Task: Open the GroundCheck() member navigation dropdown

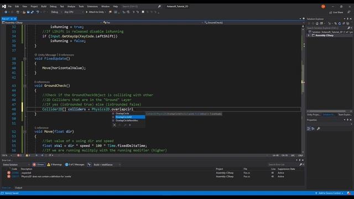Action: click(252, 23)
